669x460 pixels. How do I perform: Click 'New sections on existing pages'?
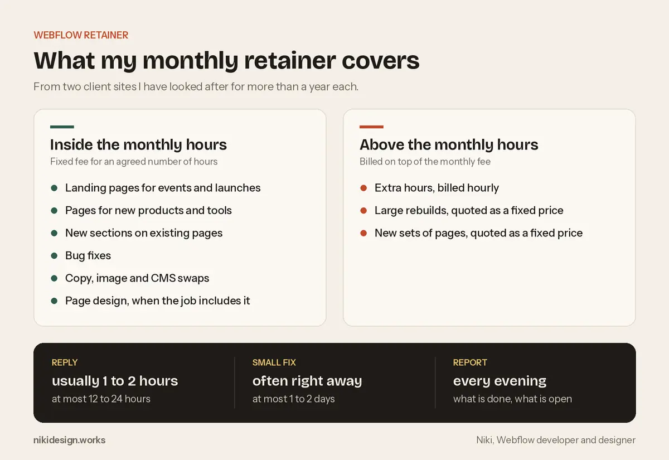coord(144,233)
